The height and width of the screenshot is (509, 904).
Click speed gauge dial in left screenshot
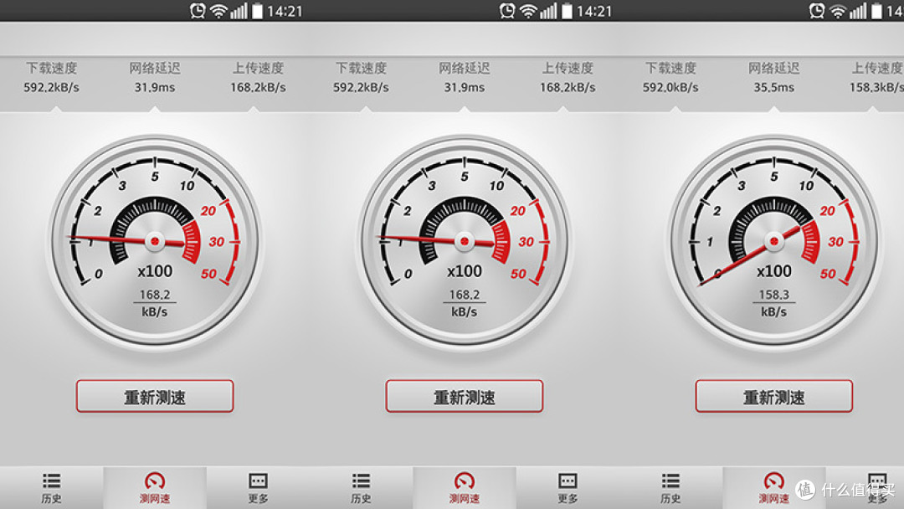[x=155, y=242]
